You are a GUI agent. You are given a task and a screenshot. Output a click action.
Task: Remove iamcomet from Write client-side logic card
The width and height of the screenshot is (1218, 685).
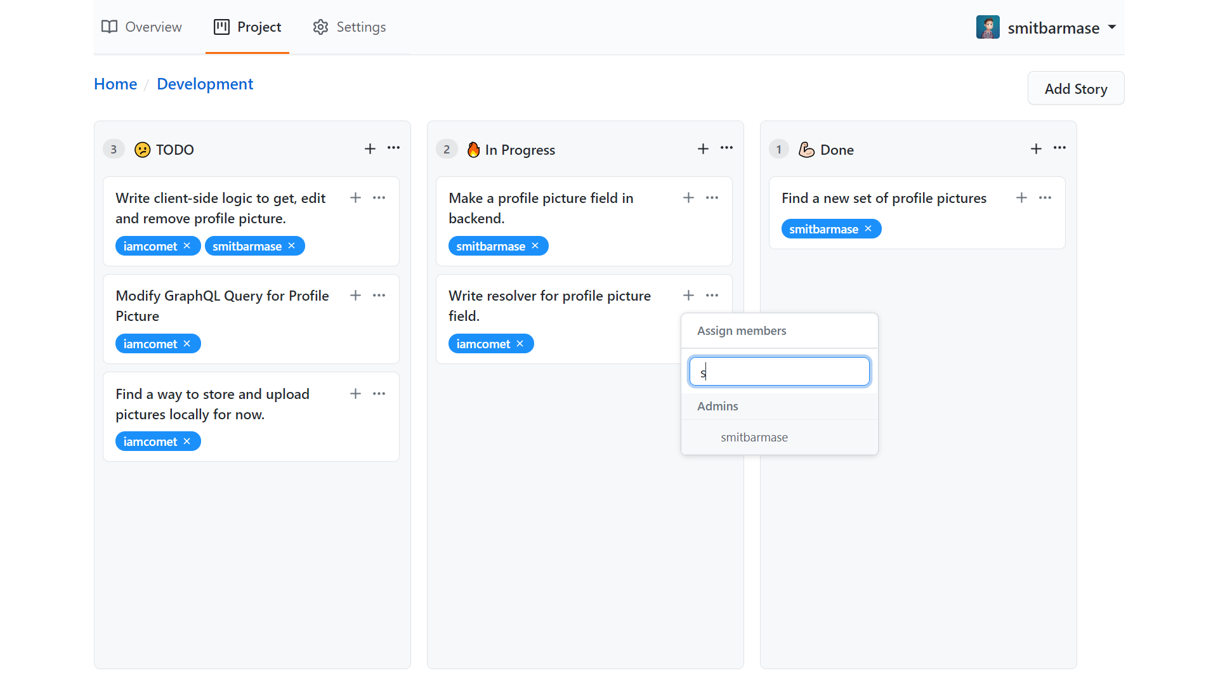click(187, 246)
